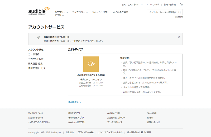Expand the アプリ dropdown menu
211x137 pixels.
coord(59,15)
